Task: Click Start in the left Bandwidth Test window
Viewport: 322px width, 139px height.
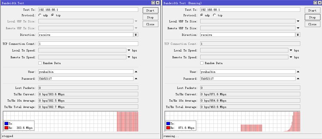Action: coord(150,11)
